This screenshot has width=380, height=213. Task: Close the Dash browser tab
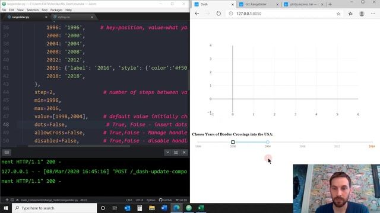tap(232, 4)
